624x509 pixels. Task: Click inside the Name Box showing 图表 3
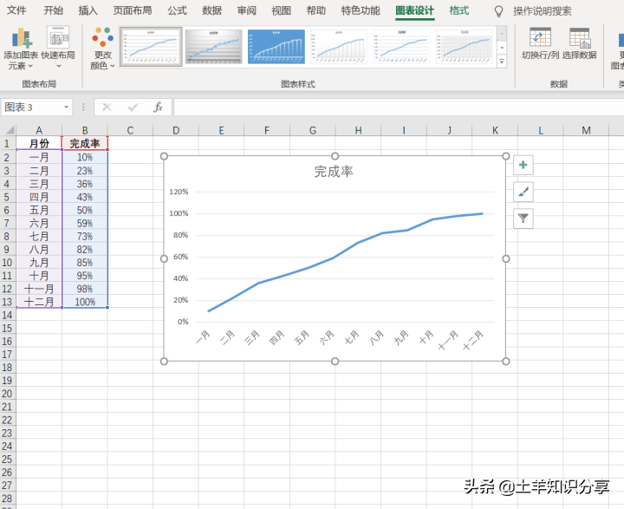coord(31,108)
